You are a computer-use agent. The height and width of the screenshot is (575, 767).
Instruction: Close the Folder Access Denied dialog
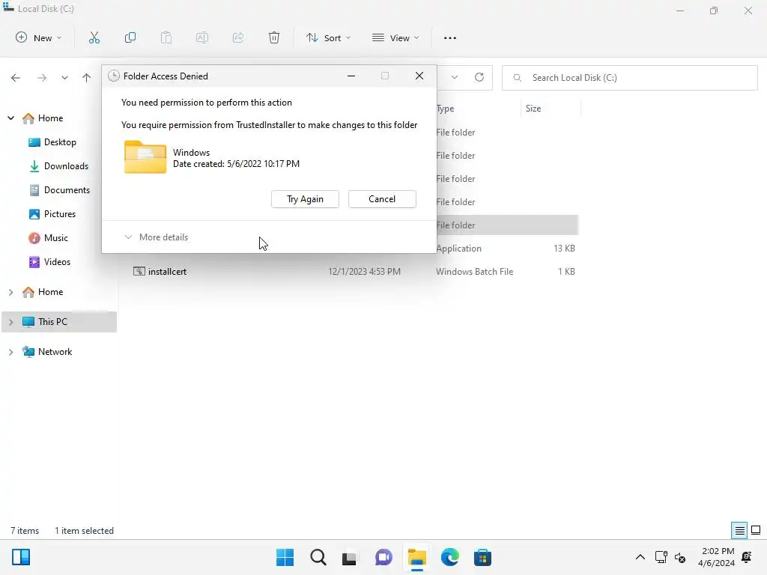click(x=419, y=76)
